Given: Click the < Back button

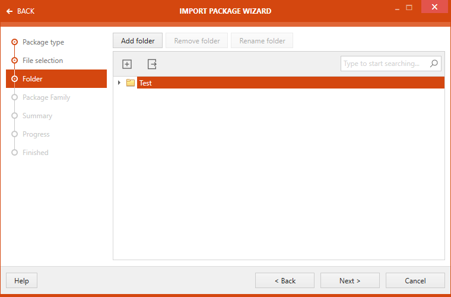Looking at the screenshot, I should [284, 280].
